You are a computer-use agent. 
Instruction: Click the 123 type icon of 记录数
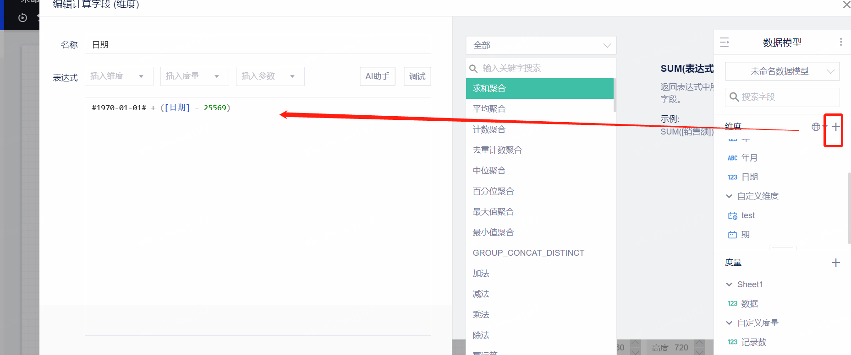(x=732, y=342)
